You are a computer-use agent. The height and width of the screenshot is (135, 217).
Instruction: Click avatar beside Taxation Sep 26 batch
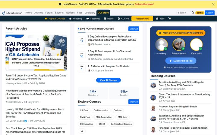153,119
